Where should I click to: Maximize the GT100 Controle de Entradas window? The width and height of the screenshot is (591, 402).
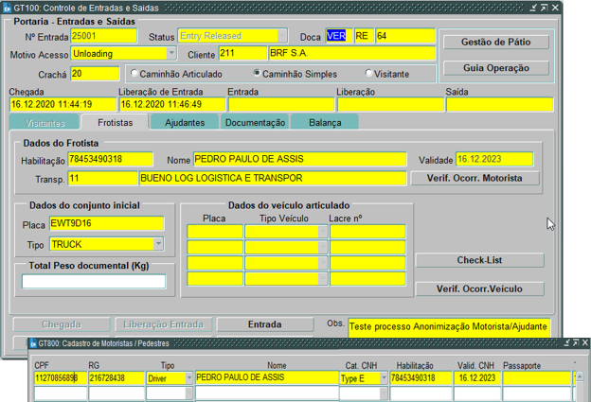570,7
